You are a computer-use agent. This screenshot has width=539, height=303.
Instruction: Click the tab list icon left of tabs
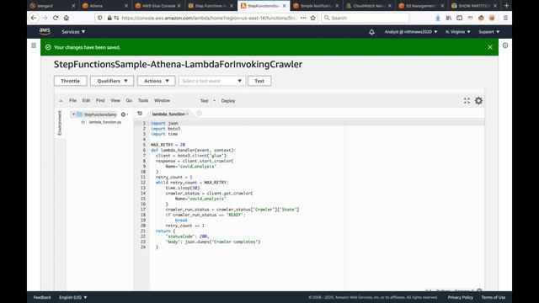coord(140,114)
